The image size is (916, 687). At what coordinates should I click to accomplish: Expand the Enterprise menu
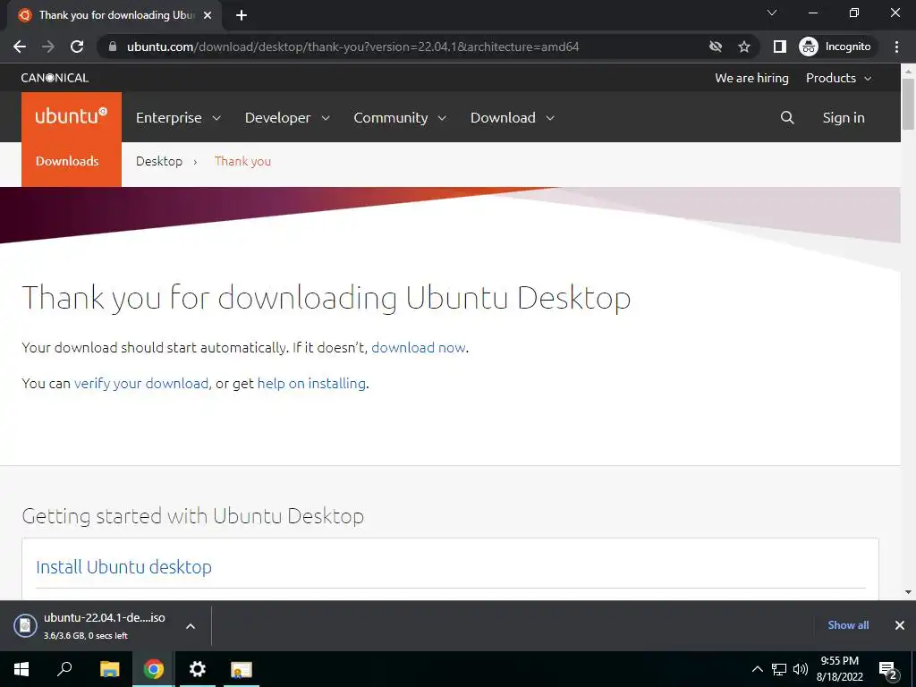(x=178, y=117)
